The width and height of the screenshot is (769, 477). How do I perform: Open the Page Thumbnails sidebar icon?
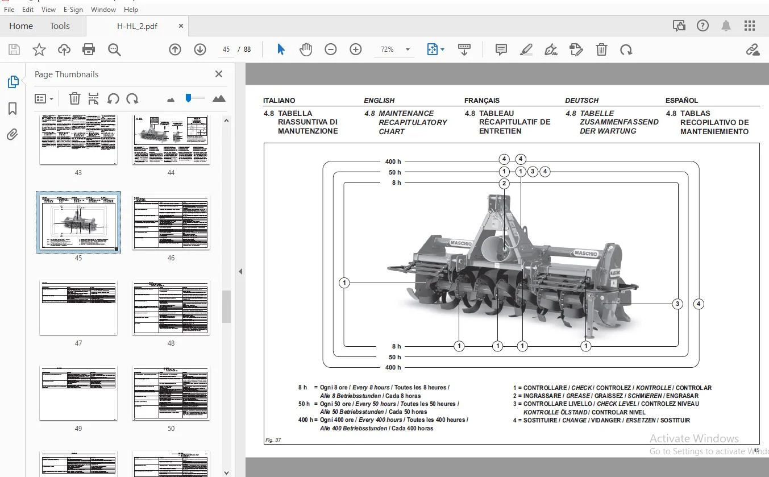pos(13,82)
